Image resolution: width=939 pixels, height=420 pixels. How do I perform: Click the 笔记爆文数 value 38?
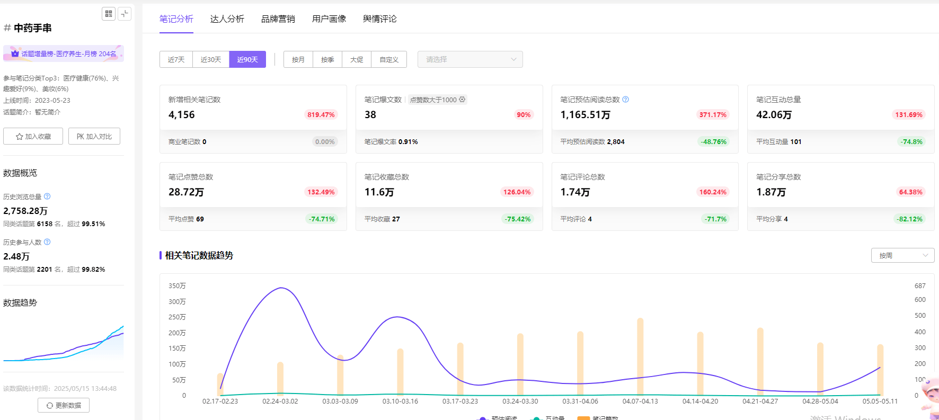pos(370,115)
